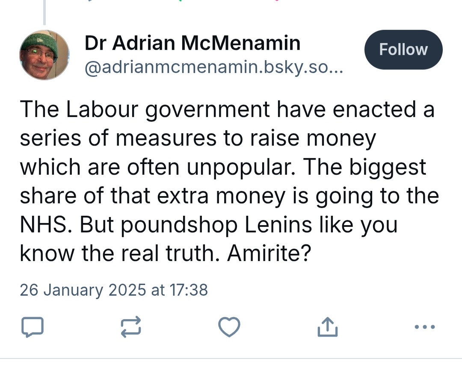Open the share icon under the post

[x=328, y=327]
